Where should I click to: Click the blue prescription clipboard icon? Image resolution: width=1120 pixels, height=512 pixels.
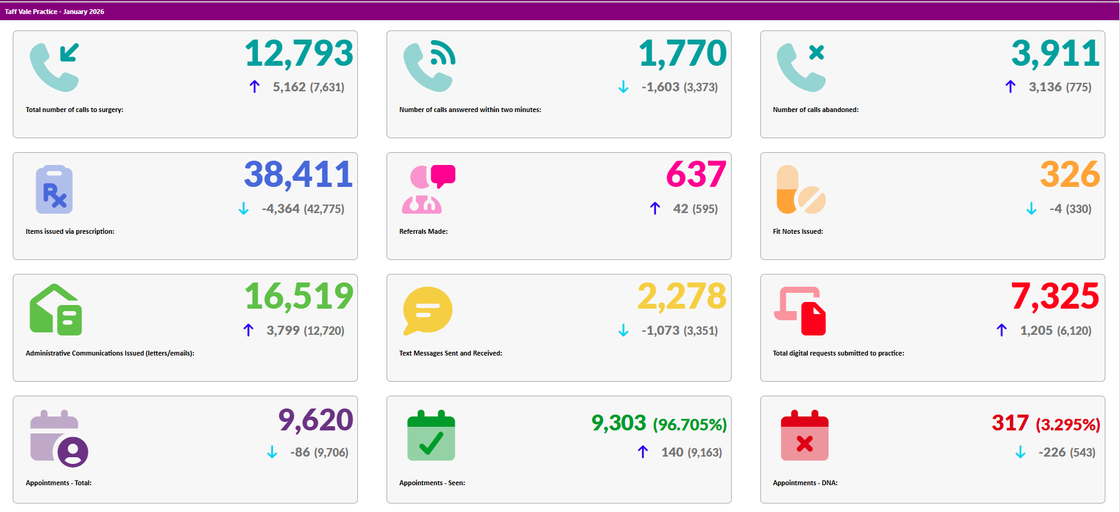pos(54,189)
